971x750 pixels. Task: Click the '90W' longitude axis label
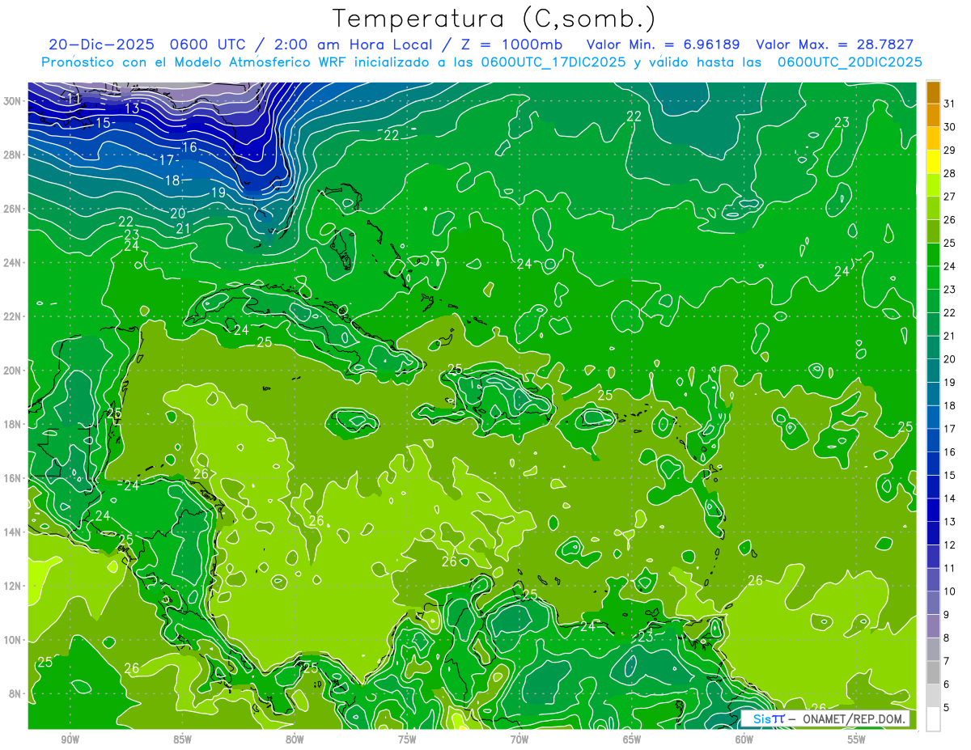(x=70, y=739)
